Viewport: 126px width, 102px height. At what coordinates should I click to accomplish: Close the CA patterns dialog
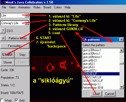122,40
